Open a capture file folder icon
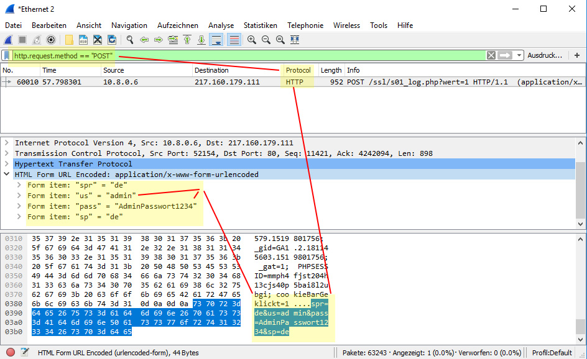 [69, 40]
